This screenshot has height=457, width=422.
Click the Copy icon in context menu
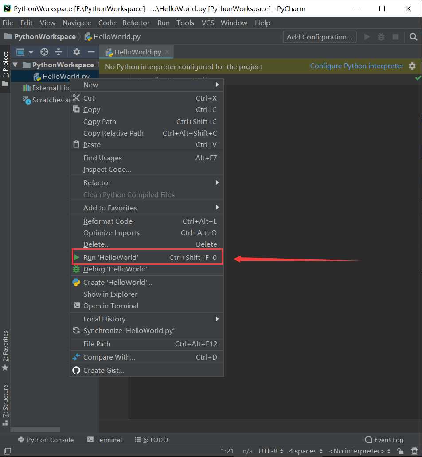coord(76,109)
